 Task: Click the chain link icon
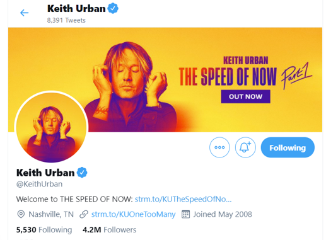pyautogui.click(x=84, y=214)
